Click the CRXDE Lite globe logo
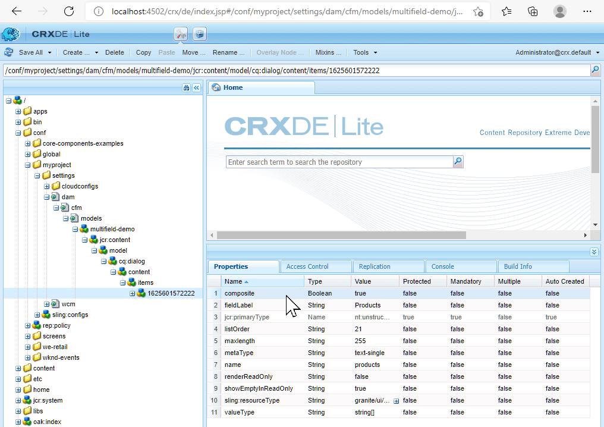The width and height of the screenshot is (604, 427). 11,34
